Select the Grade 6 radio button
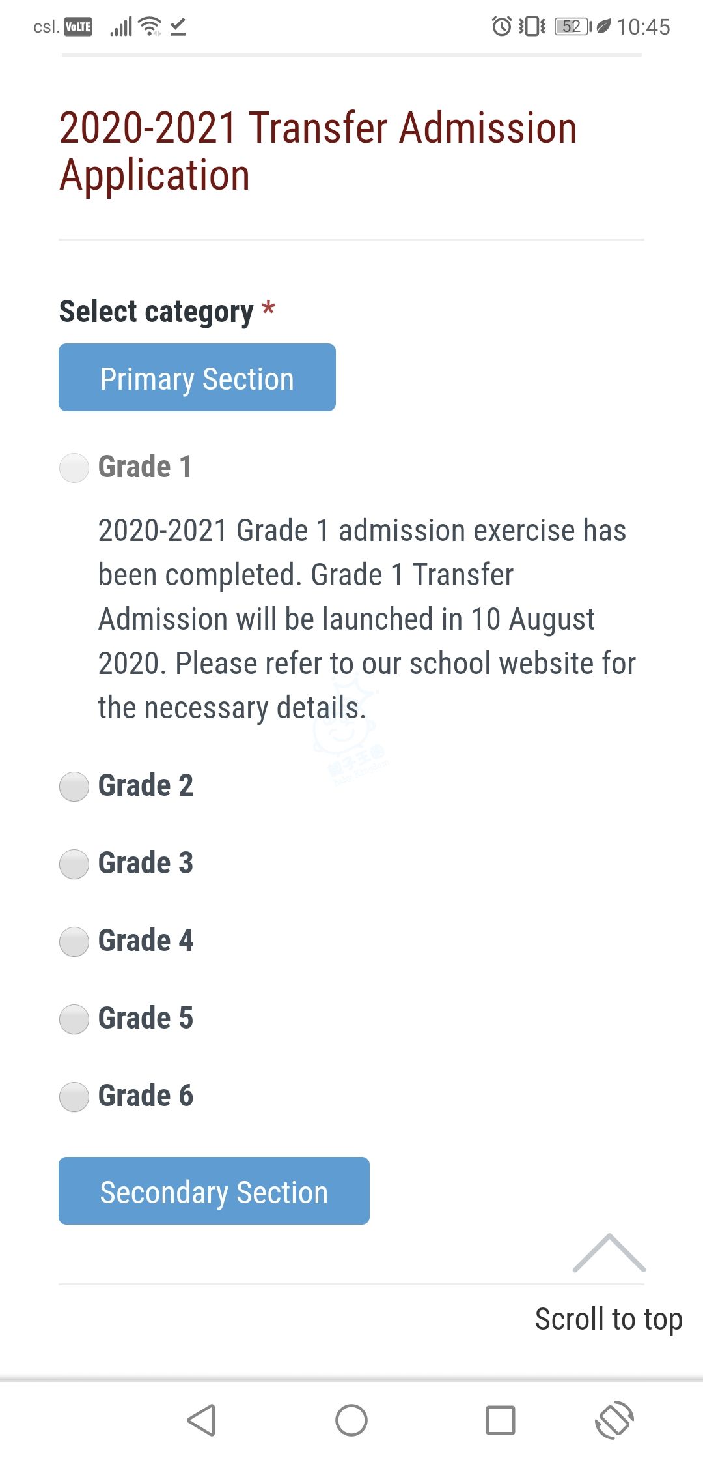Viewport: 703px width, 1460px height. (x=74, y=1097)
